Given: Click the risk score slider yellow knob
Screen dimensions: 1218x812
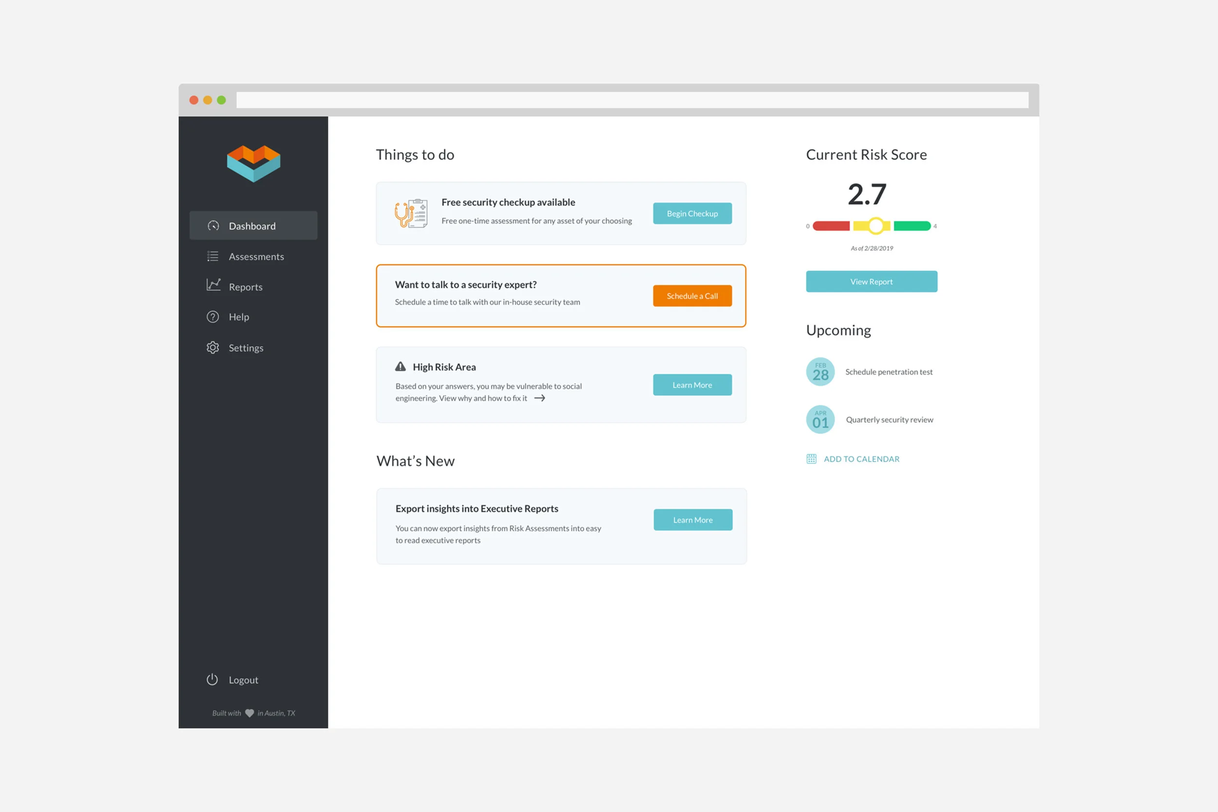Looking at the screenshot, I should click(875, 226).
